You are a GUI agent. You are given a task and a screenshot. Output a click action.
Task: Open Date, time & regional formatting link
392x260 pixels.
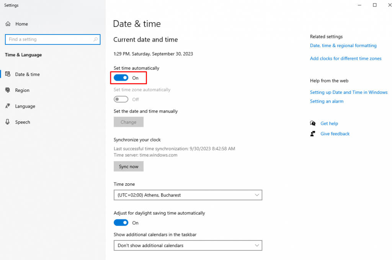click(343, 46)
